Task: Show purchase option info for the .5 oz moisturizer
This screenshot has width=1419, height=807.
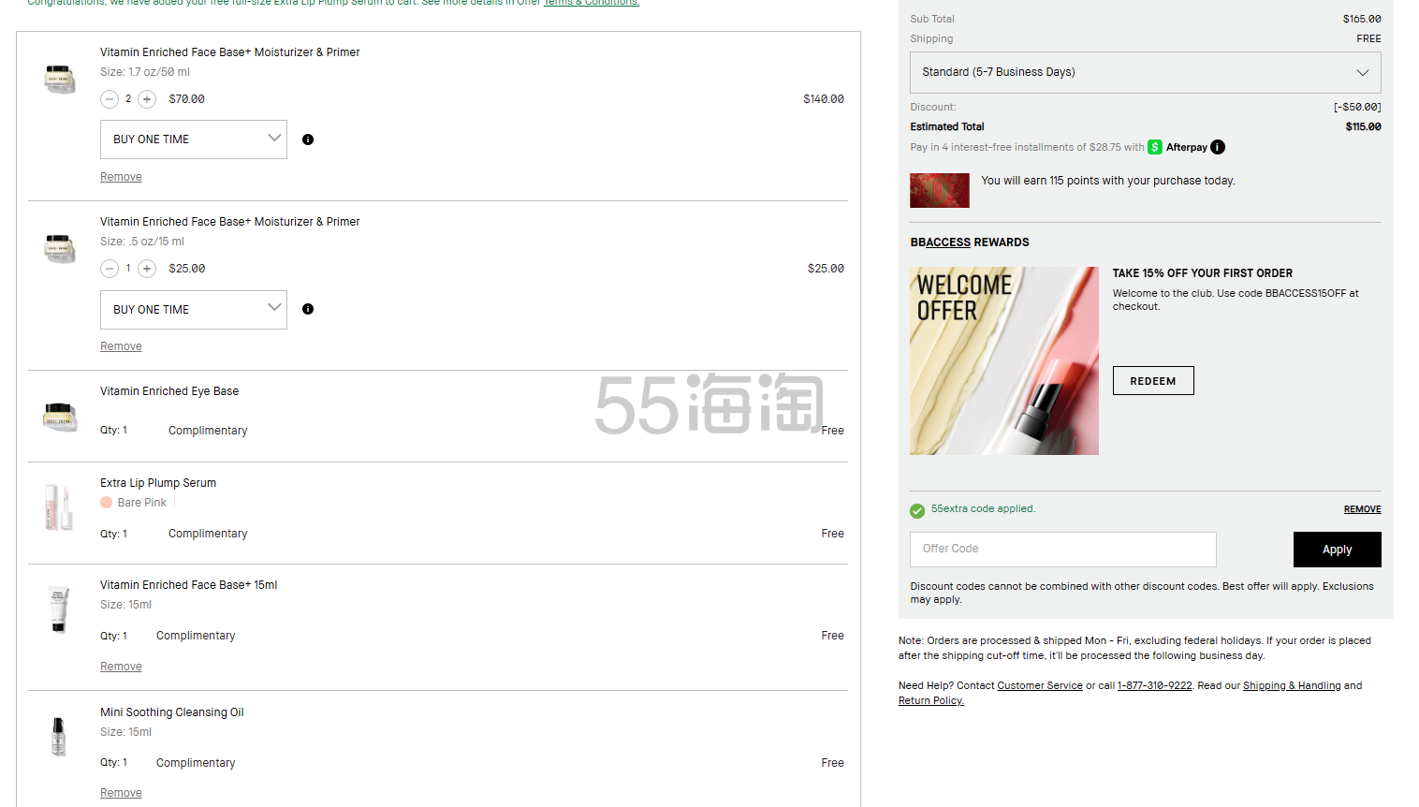Action: (308, 309)
